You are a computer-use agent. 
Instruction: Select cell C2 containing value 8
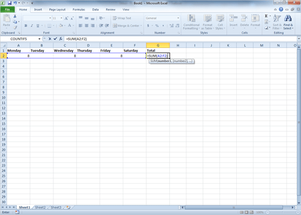[x=65, y=55]
